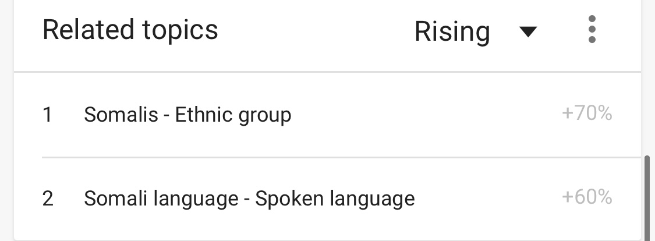Click empty space in the Somalis row
Screen dimensions: 655x241
click(x=425, y=115)
